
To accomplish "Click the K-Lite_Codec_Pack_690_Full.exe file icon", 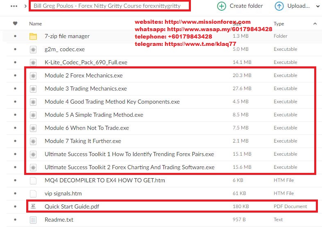I will (x=33, y=62).
